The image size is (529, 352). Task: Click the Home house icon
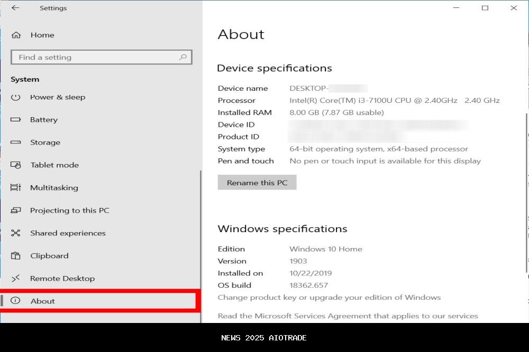pyautogui.click(x=16, y=35)
